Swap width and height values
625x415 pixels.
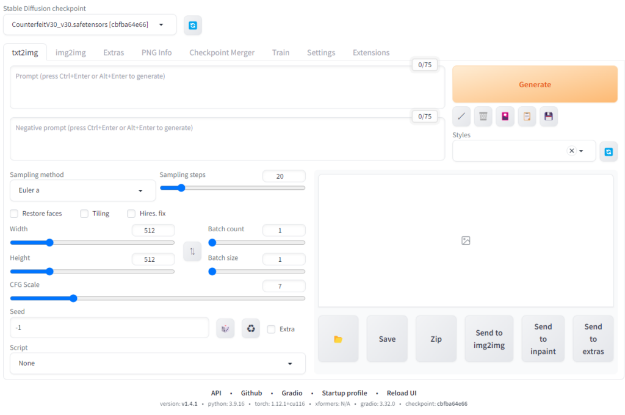click(x=192, y=251)
